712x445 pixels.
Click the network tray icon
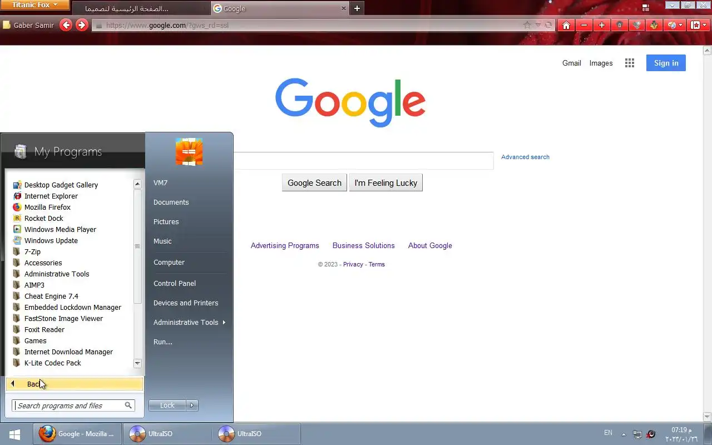pos(637,434)
